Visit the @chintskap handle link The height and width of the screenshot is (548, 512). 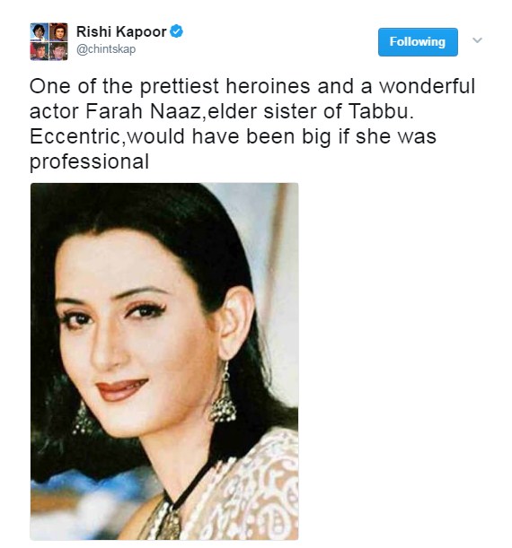(x=106, y=49)
